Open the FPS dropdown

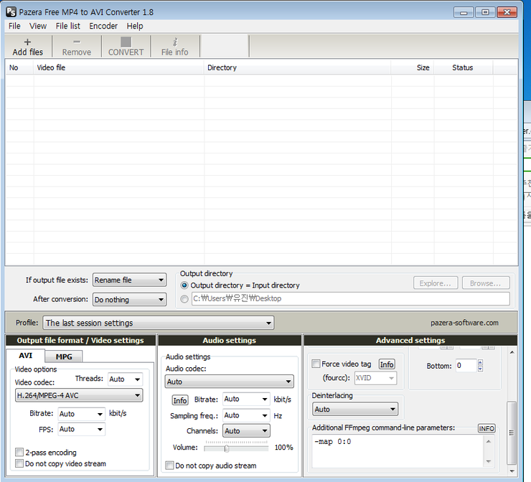(x=81, y=429)
